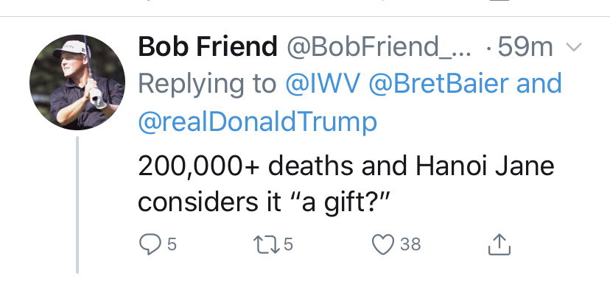This screenshot has width=610, height=287.
Task: Follow the vertical thread connector line
Action: tap(77, 205)
